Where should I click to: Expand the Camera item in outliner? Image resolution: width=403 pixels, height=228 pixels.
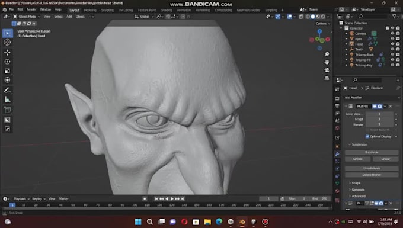pos(347,33)
